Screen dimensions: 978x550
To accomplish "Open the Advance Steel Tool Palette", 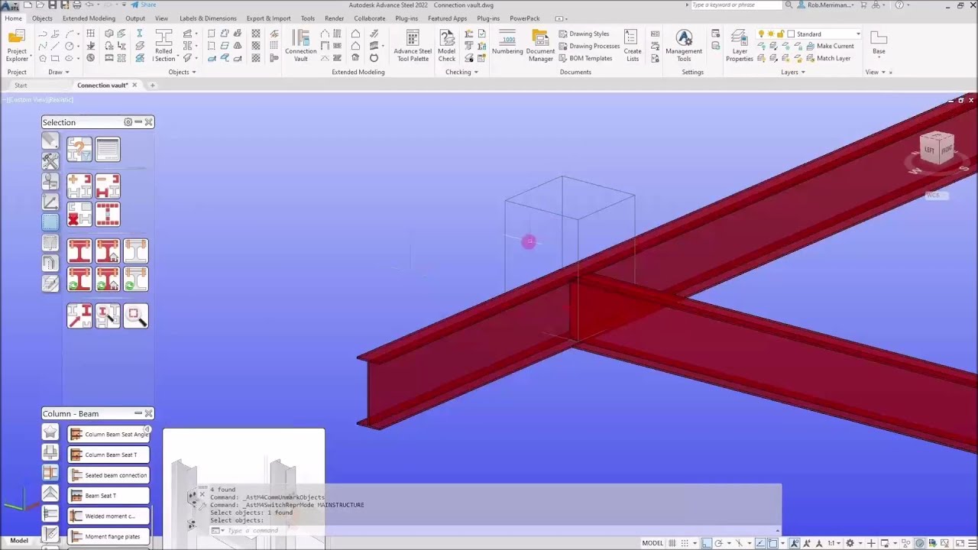I will point(413,46).
